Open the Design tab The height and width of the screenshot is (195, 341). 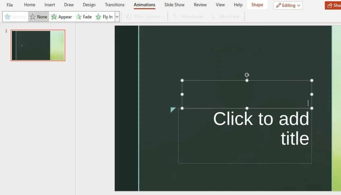(x=89, y=5)
